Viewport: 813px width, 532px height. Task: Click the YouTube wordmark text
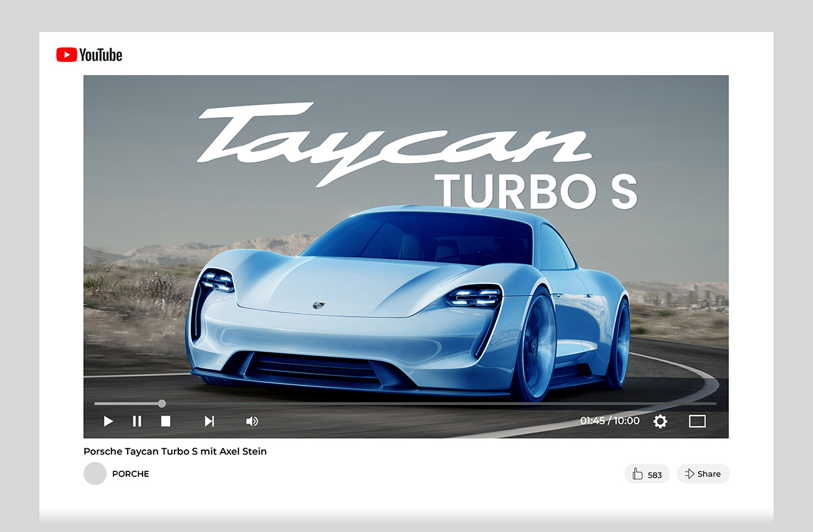[x=101, y=55]
